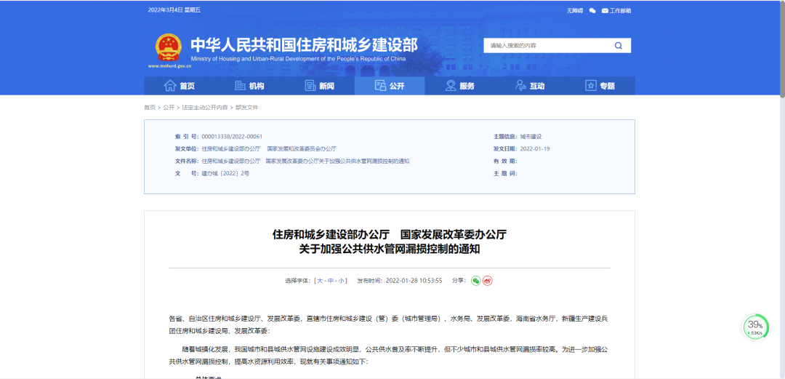
Task: Open the 工作邮箱 work mailbox link
Action: [x=616, y=10]
